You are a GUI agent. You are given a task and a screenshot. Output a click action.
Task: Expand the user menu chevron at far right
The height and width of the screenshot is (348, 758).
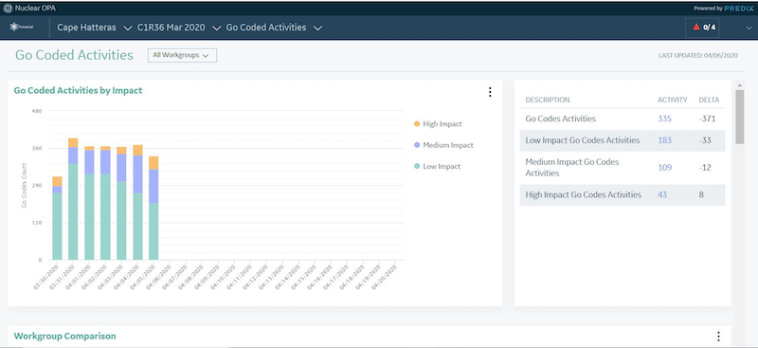pos(749,28)
